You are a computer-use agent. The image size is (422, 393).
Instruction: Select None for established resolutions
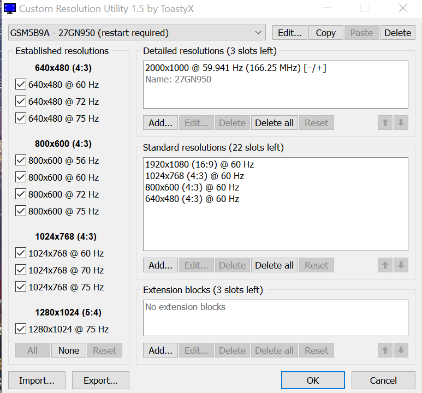coord(69,350)
